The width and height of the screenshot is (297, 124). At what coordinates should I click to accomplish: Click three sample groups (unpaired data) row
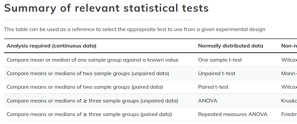coord(92,101)
